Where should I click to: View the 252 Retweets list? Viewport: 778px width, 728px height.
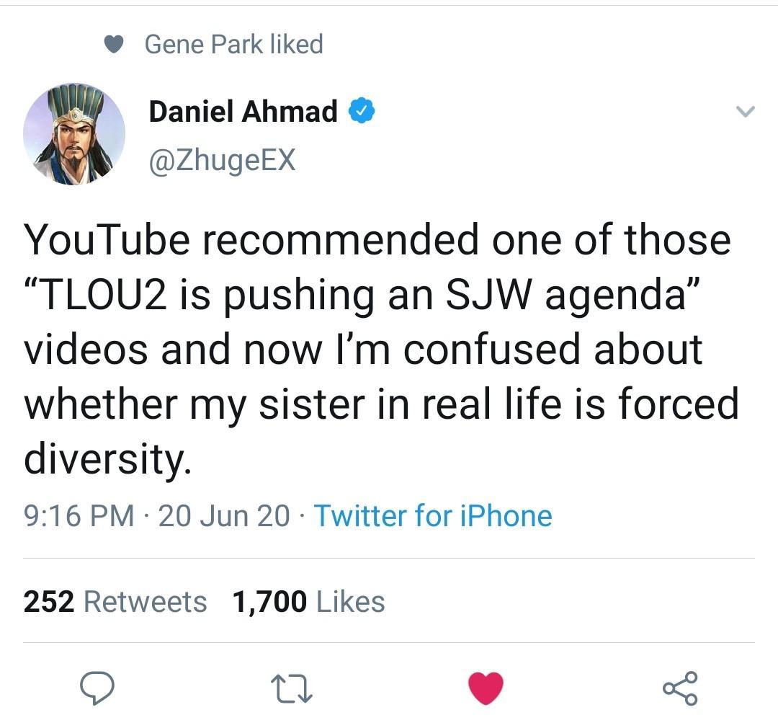click(115, 602)
